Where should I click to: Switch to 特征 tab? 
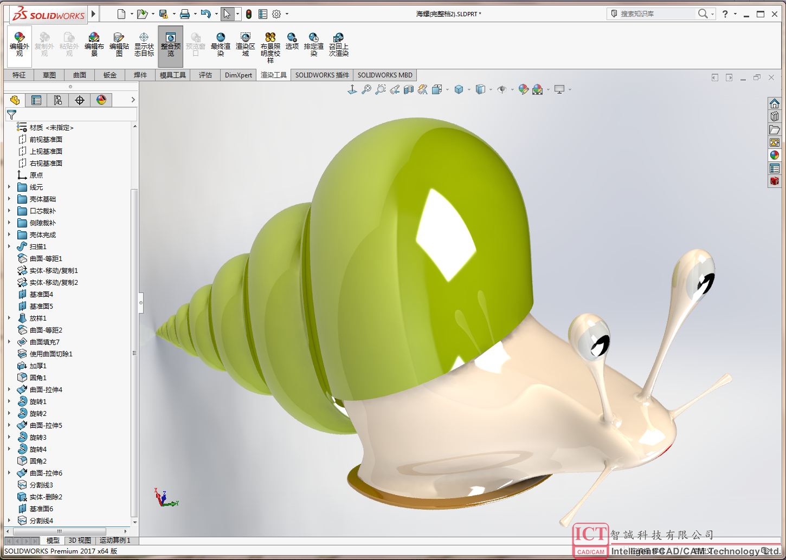pos(19,75)
